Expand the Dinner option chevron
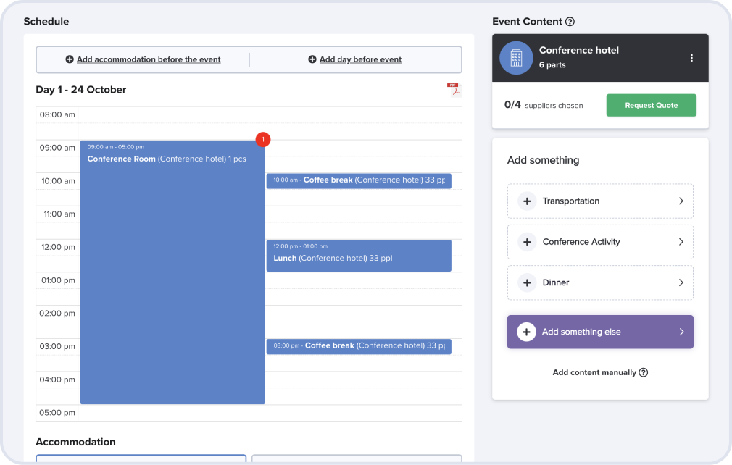This screenshot has width=732, height=465. tap(681, 282)
